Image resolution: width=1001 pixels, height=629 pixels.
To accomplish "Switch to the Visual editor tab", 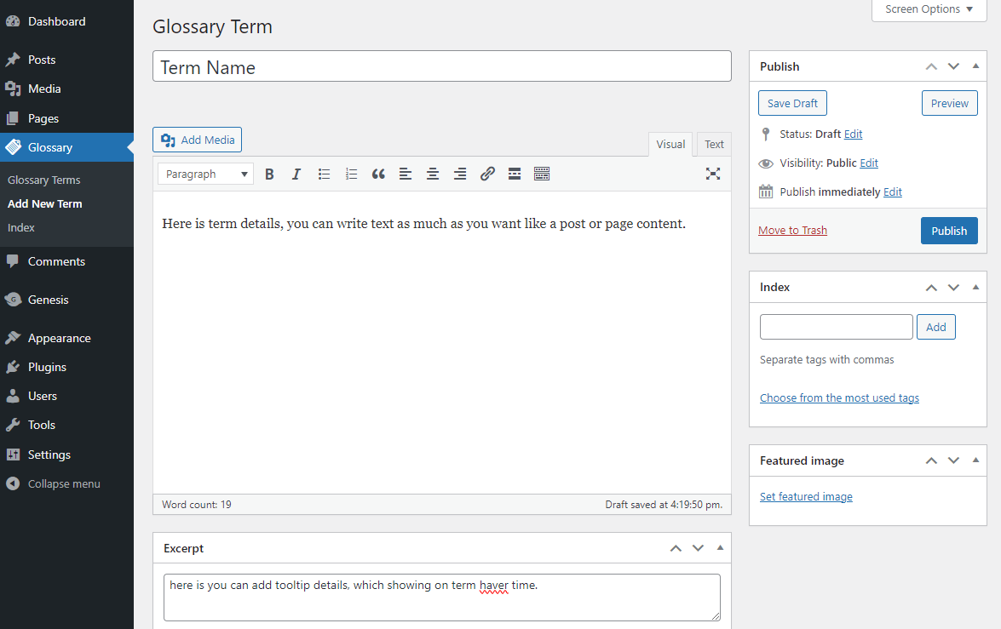I will tap(670, 144).
